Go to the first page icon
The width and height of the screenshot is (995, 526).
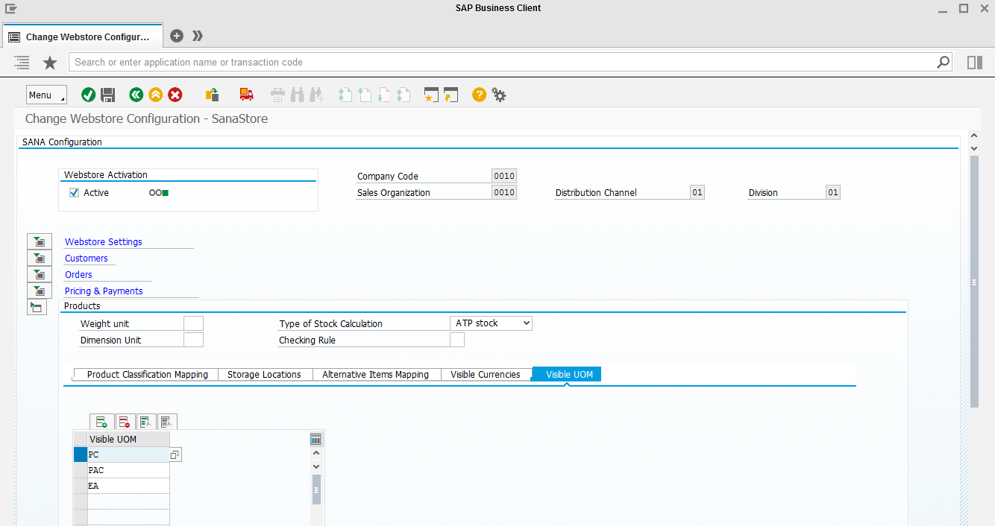tap(345, 95)
